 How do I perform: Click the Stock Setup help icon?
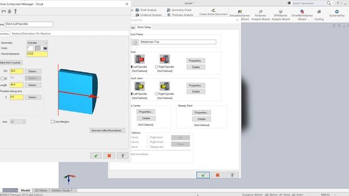[x=232, y=175]
